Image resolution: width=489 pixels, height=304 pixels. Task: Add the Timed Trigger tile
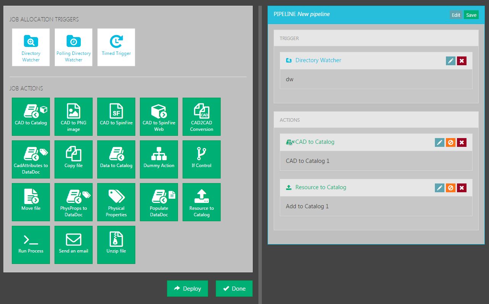[116, 47]
